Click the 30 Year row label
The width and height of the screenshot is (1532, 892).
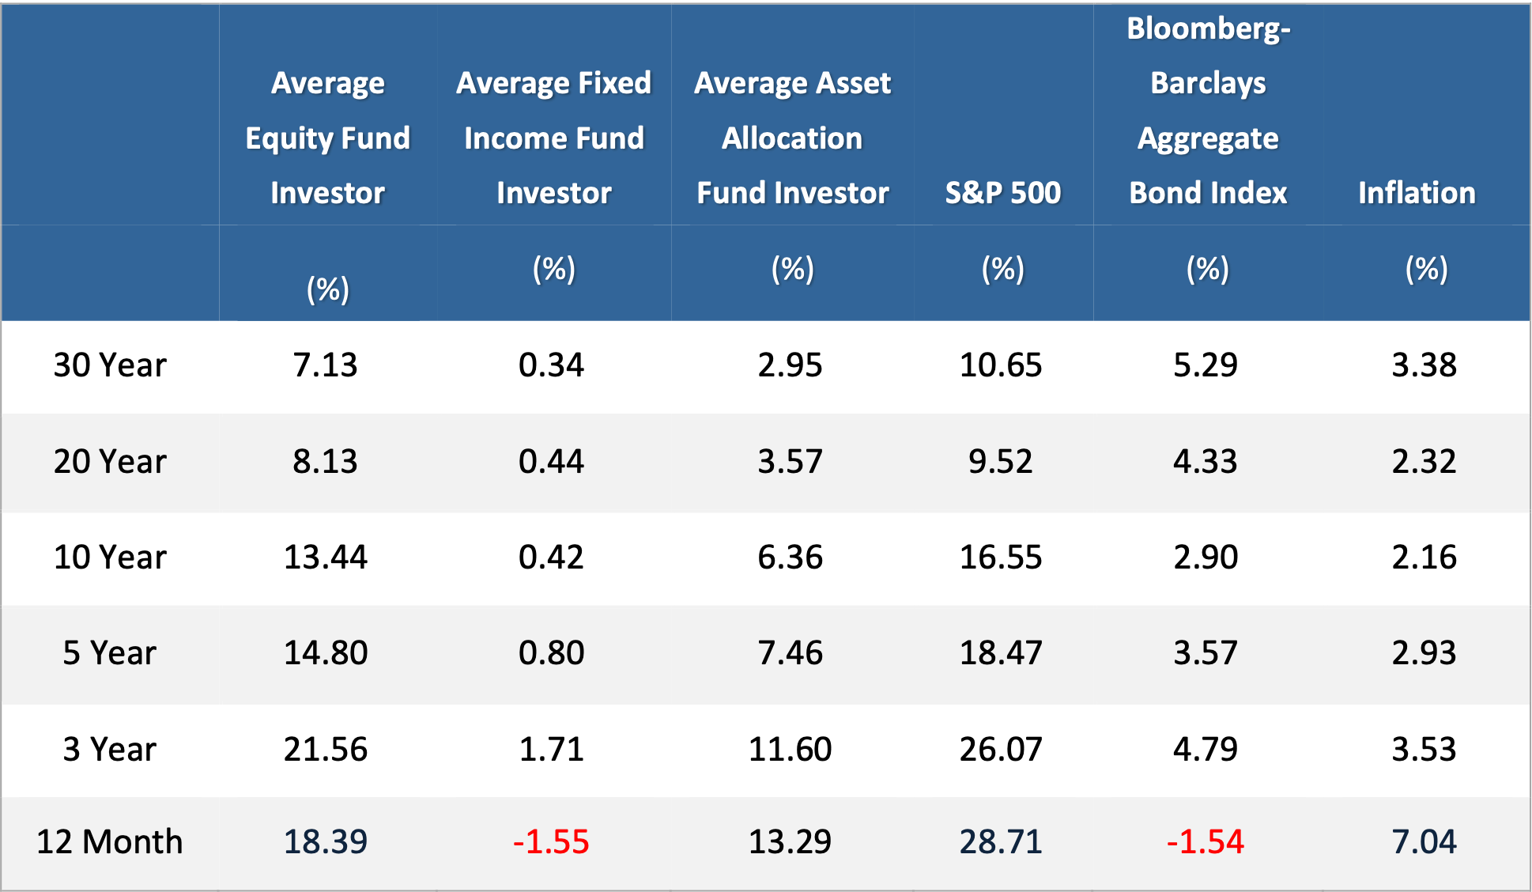pyautogui.click(x=110, y=365)
